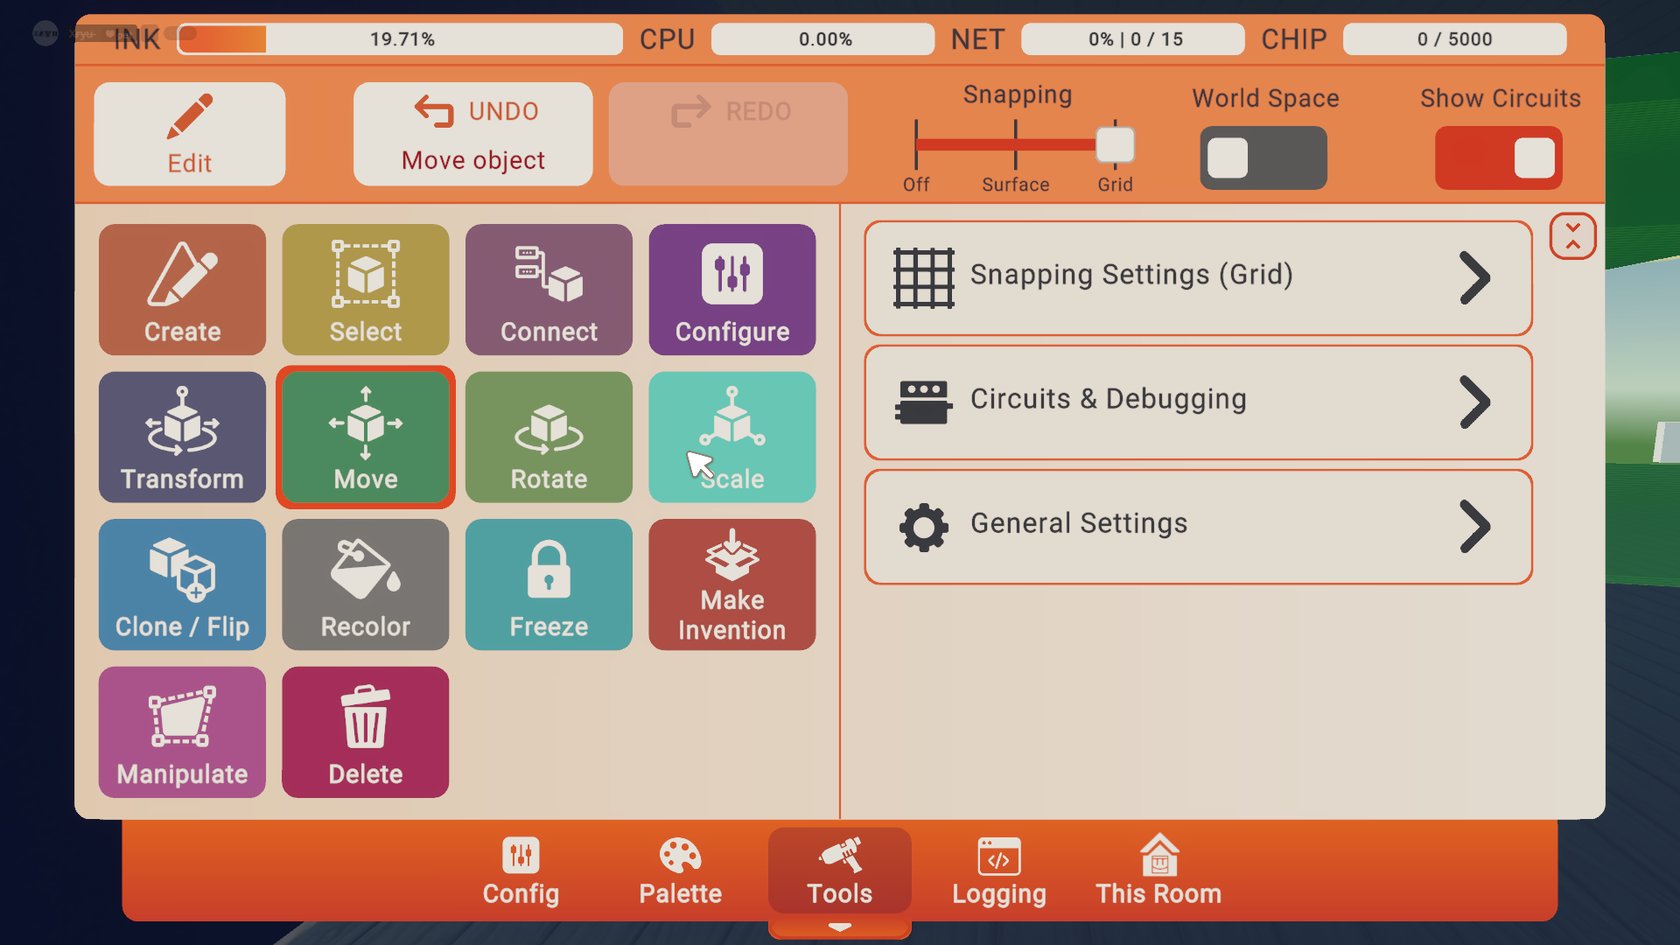This screenshot has height=945, width=1680.
Task: Undo the Move object action
Action: coord(472,134)
